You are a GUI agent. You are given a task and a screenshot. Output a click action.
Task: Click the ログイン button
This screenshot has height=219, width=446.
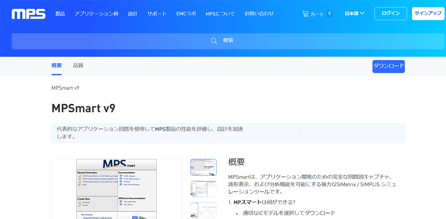click(x=391, y=13)
